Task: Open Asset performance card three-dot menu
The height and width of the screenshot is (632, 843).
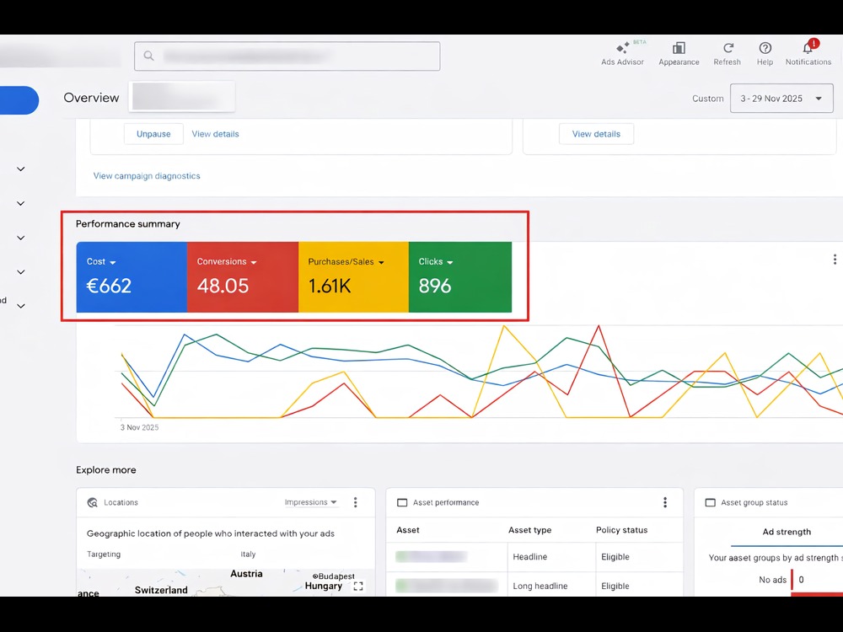Action: point(665,502)
